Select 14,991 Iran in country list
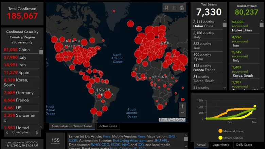 (20, 65)
